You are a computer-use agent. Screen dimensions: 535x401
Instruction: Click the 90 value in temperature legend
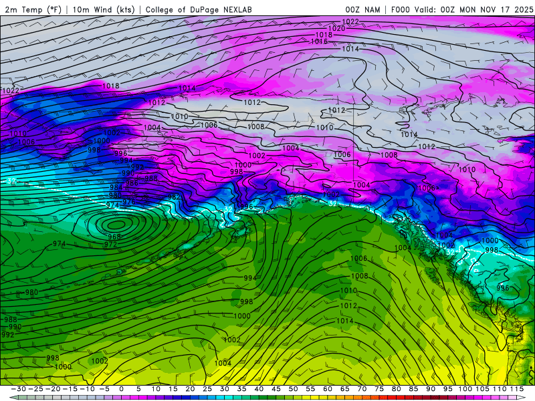pyautogui.click(x=430, y=389)
